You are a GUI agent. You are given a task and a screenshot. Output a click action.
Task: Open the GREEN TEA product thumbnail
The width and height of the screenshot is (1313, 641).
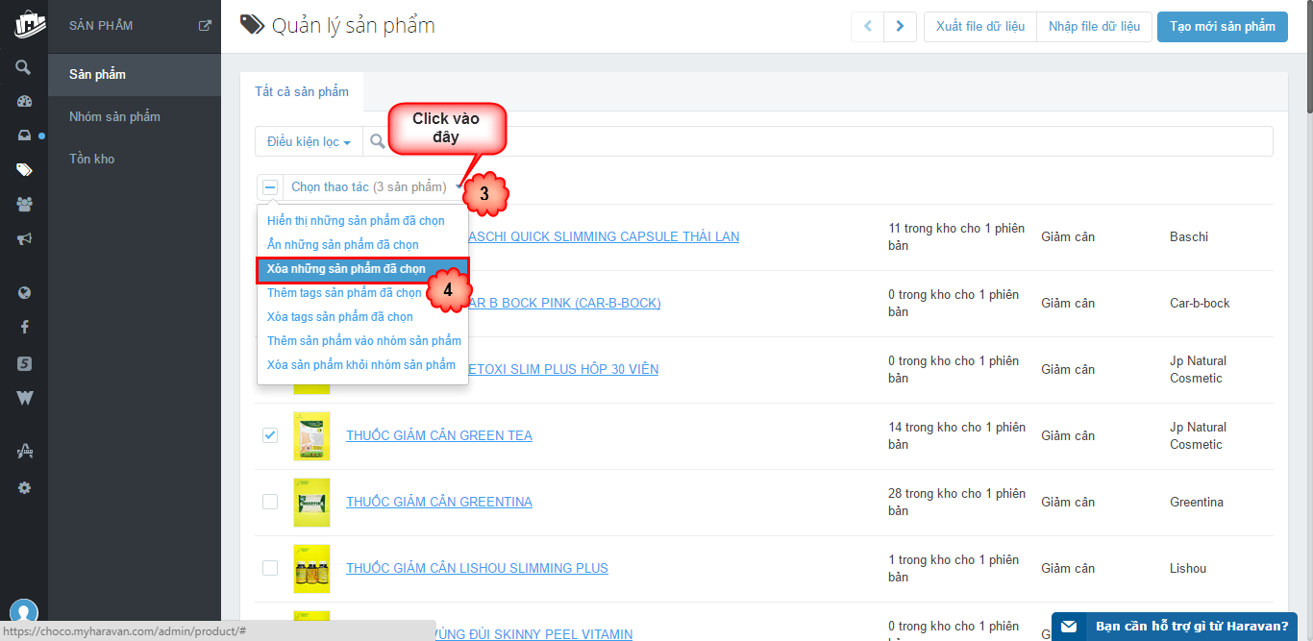pyautogui.click(x=311, y=436)
